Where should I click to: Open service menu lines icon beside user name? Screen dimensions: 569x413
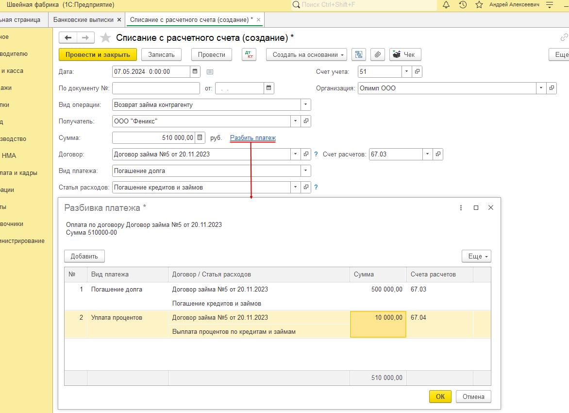click(550, 5)
